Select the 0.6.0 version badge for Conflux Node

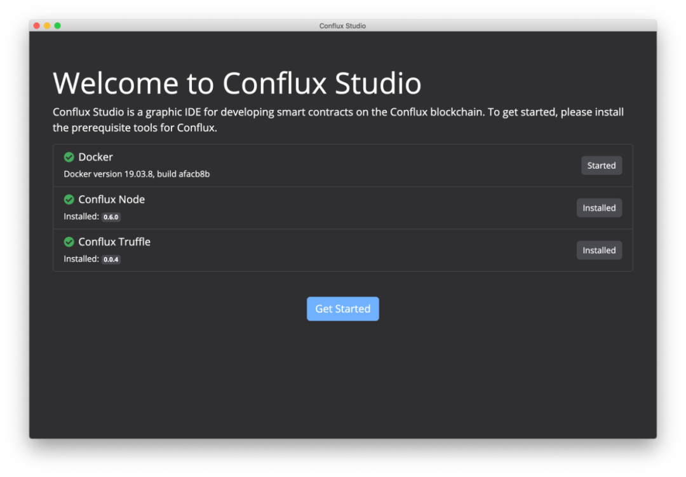pos(111,216)
